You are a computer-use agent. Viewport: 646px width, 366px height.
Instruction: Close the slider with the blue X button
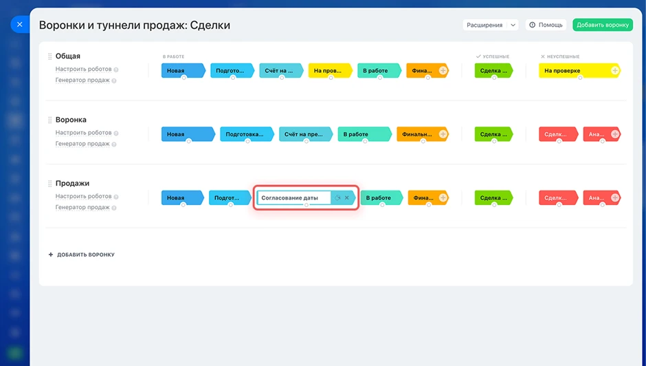tap(19, 24)
